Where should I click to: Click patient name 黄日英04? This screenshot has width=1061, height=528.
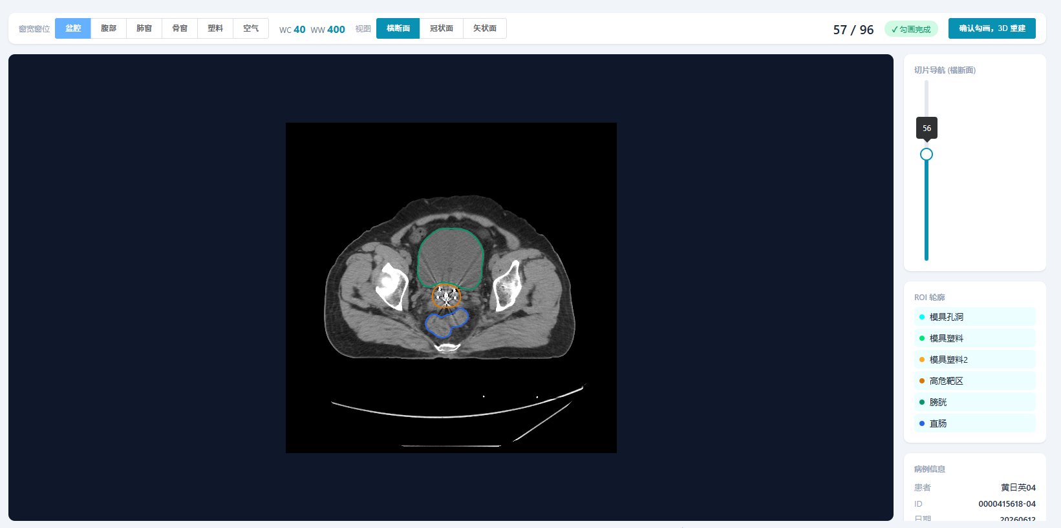pos(1018,487)
